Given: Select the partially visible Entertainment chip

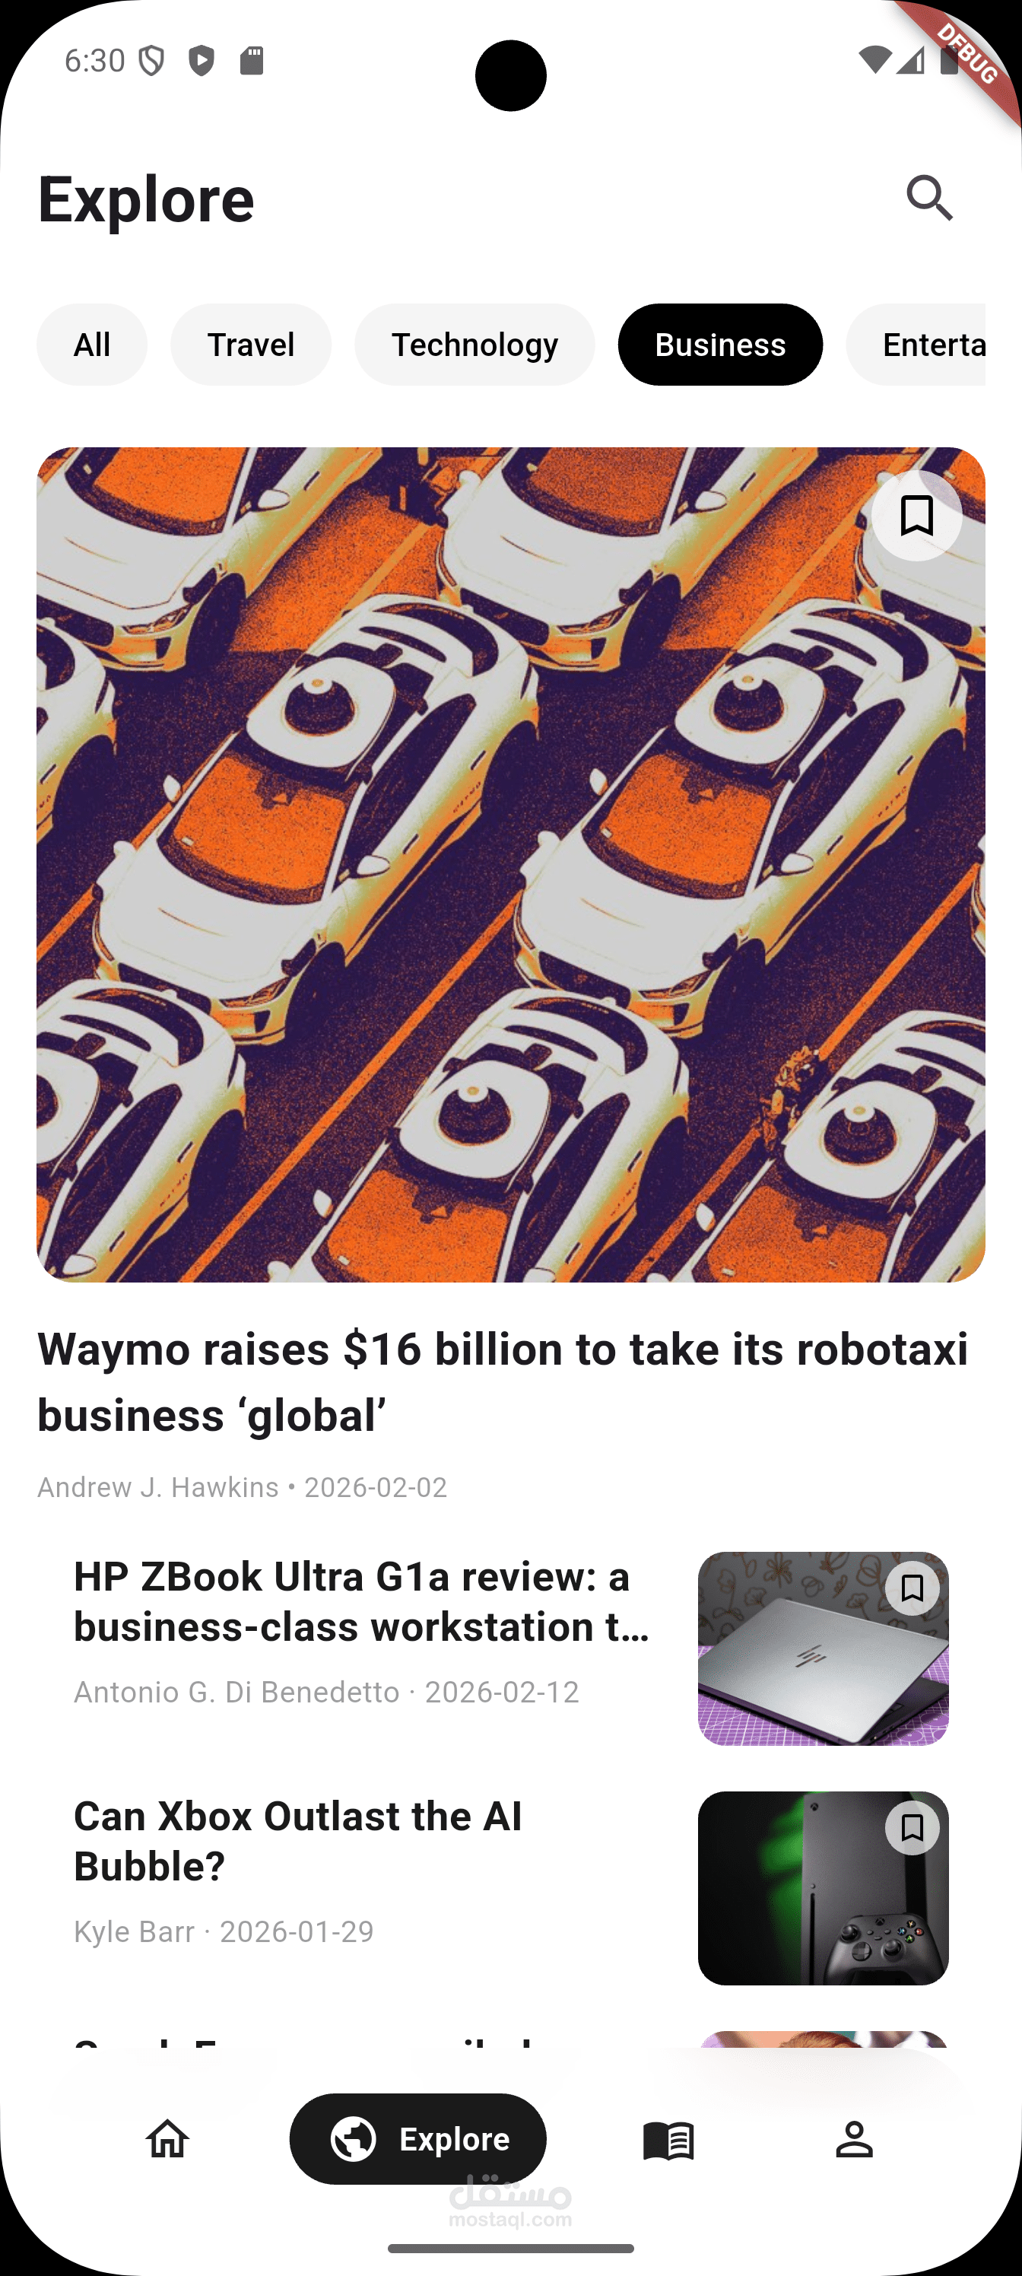Looking at the screenshot, I should pyautogui.click(x=916, y=345).
